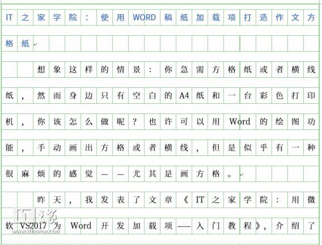Click the character 印 at the row end
The height and width of the screenshot is (245, 322).
point(311,95)
